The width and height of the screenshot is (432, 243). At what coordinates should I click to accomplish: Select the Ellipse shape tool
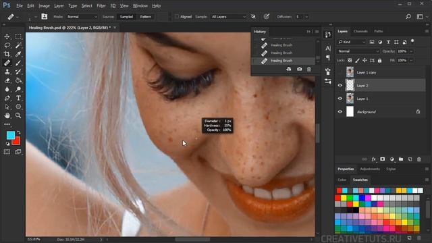point(18,107)
